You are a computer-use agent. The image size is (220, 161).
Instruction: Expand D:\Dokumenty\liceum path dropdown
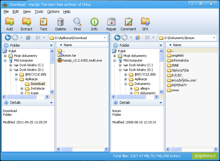pos(214,38)
